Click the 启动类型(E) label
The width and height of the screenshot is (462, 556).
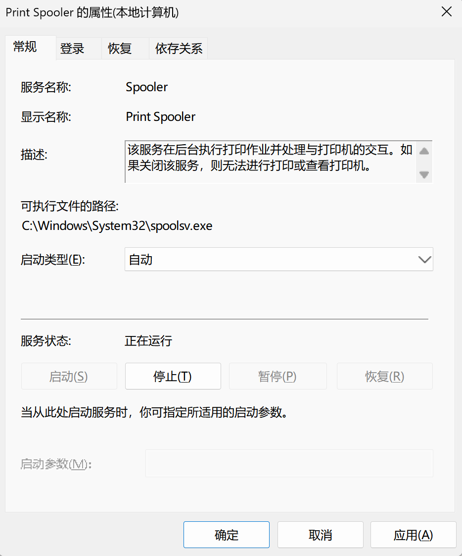coord(53,260)
